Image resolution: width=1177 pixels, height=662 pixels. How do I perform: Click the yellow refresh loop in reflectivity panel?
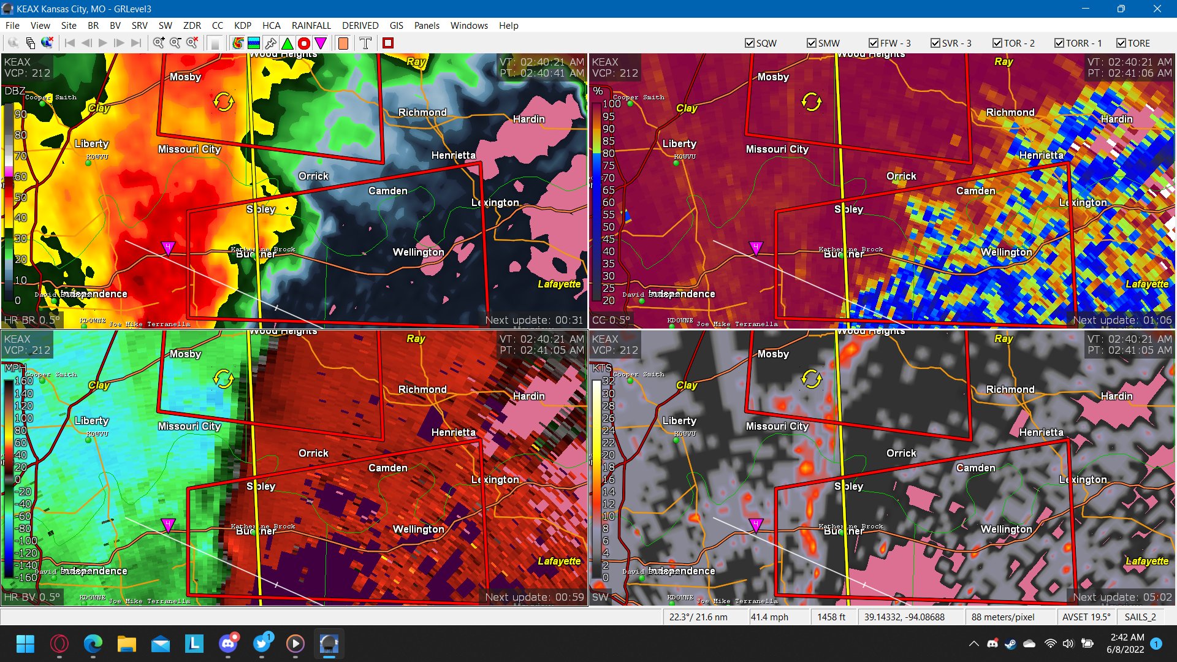click(224, 102)
